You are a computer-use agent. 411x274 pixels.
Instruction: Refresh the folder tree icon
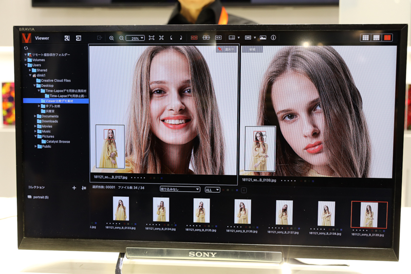coord(26,48)
